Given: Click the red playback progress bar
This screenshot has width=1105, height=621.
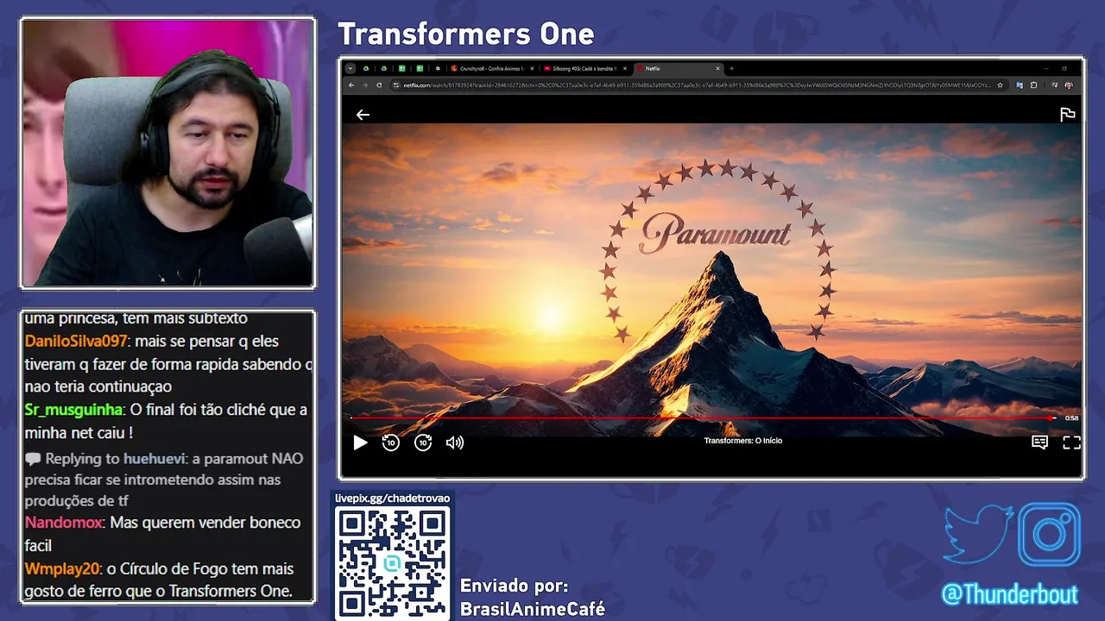Looking at the screenshot, I should pyautogui.click(x=701, y=418).
